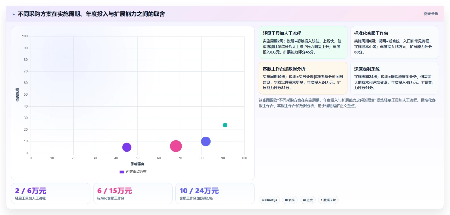Click the 覆盖规模 y-axis title
The image size is (450, 215).
pos(18,95)
